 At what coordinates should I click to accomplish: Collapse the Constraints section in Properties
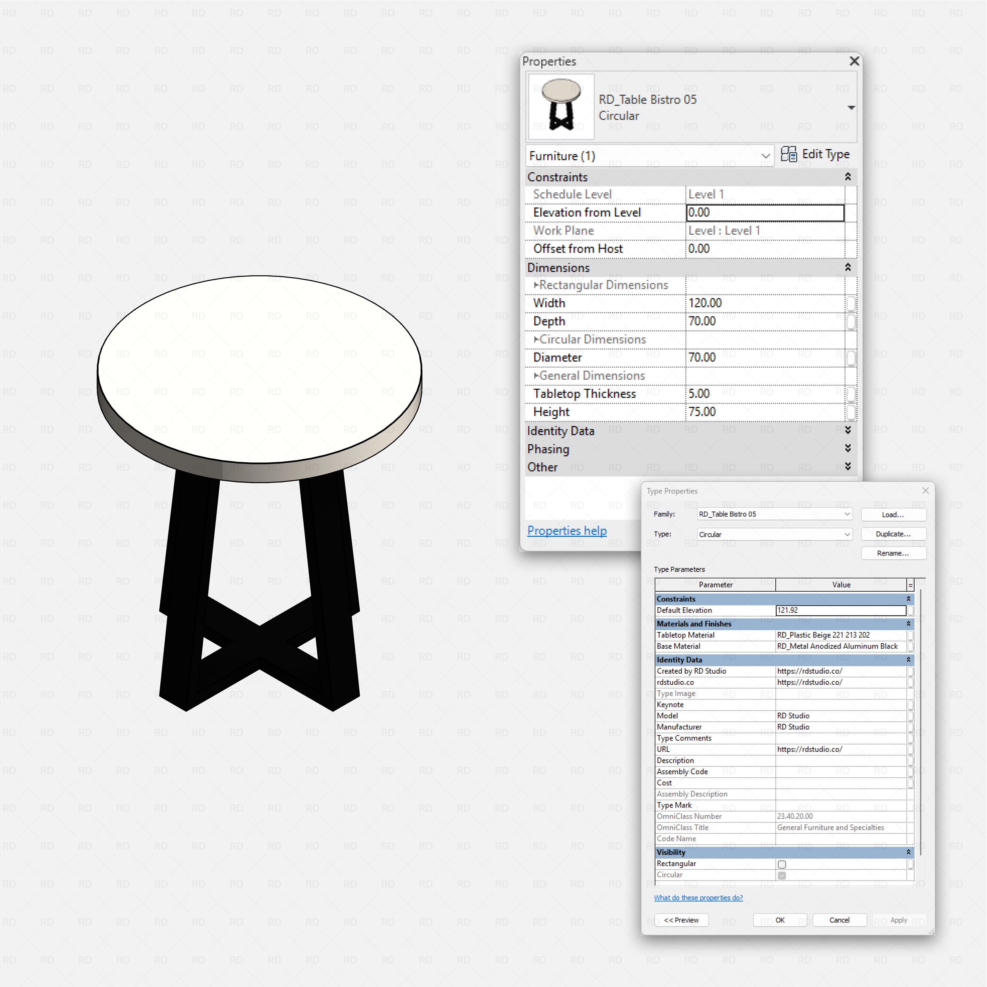pos(848,177)
